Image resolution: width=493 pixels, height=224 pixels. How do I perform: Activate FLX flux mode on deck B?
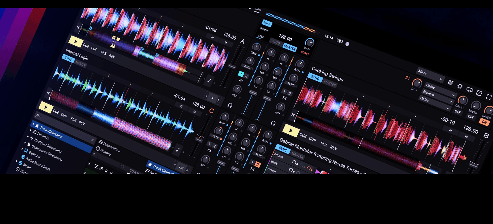(324, 144)
